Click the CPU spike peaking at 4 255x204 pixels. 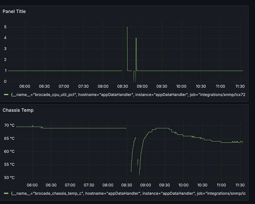(x=136, y=38)
